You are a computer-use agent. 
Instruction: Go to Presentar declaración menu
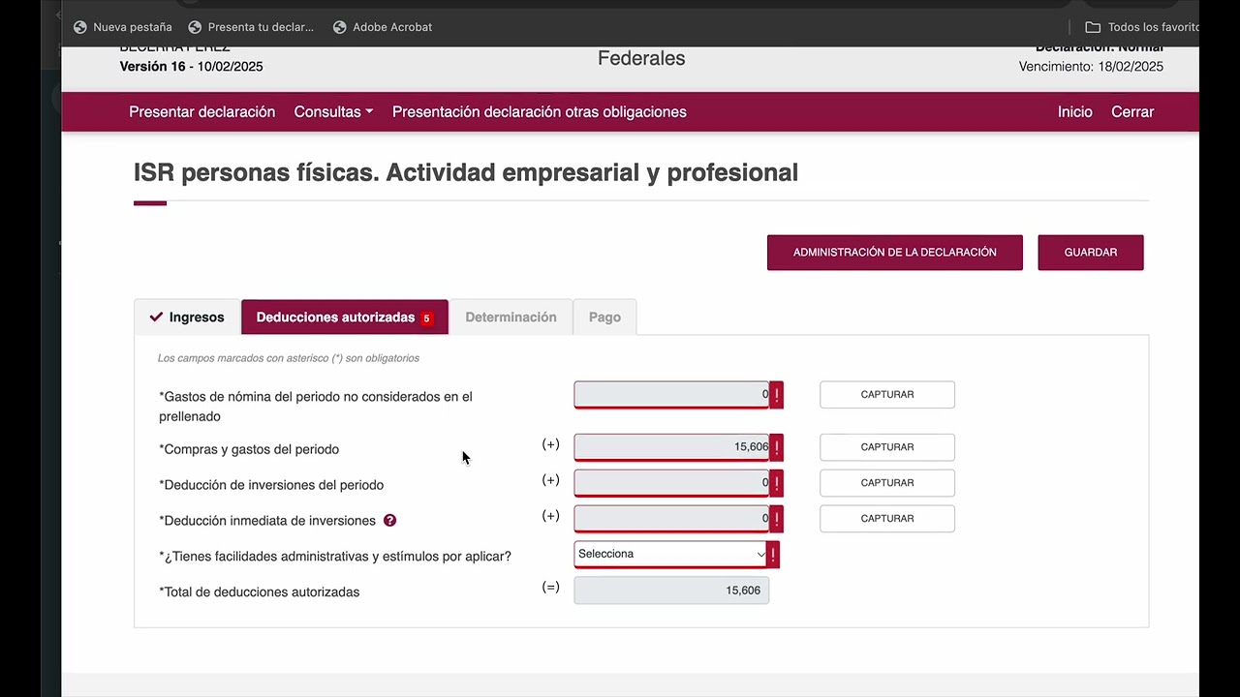[201, 112]
